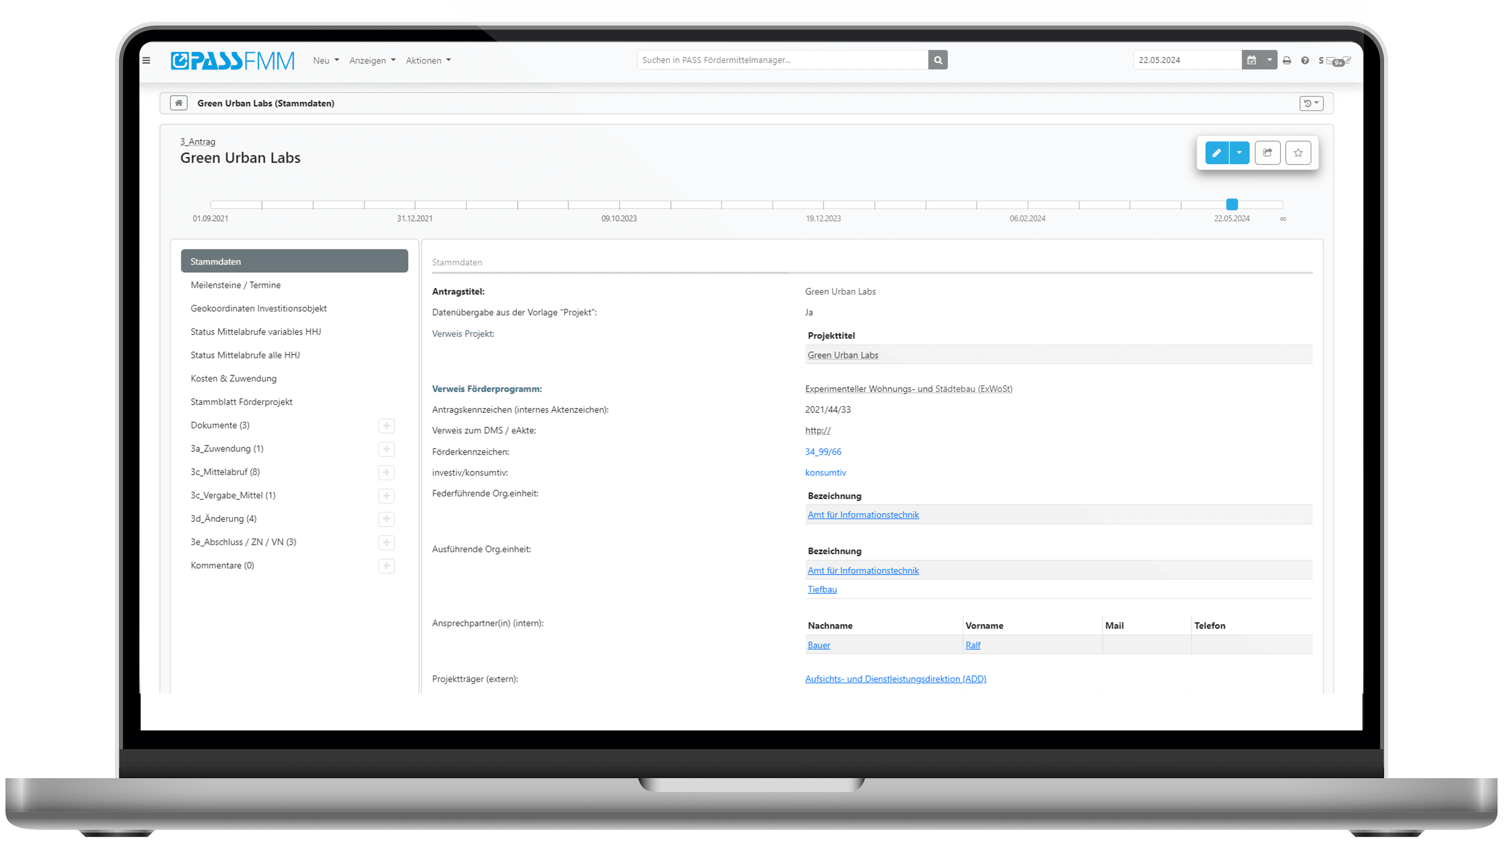
Task: Open the Green Urban Labs project title link
Action: (x=842, y=355)
